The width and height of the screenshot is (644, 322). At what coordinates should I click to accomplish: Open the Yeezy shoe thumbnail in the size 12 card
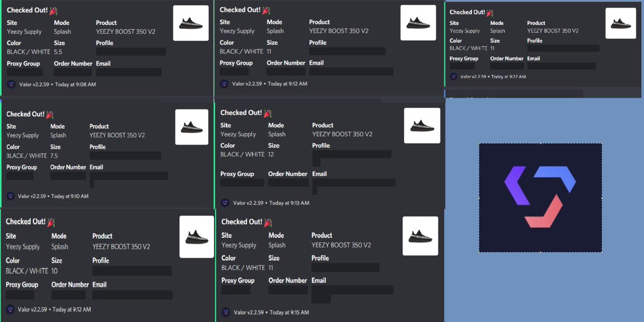[422, 126]
